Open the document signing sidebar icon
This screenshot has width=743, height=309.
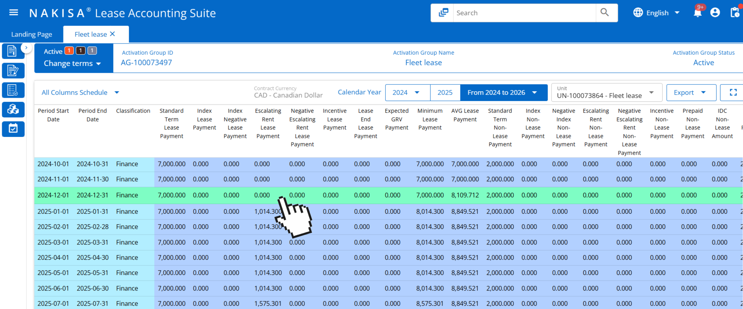pyautogui.click(x=13, y=70)
